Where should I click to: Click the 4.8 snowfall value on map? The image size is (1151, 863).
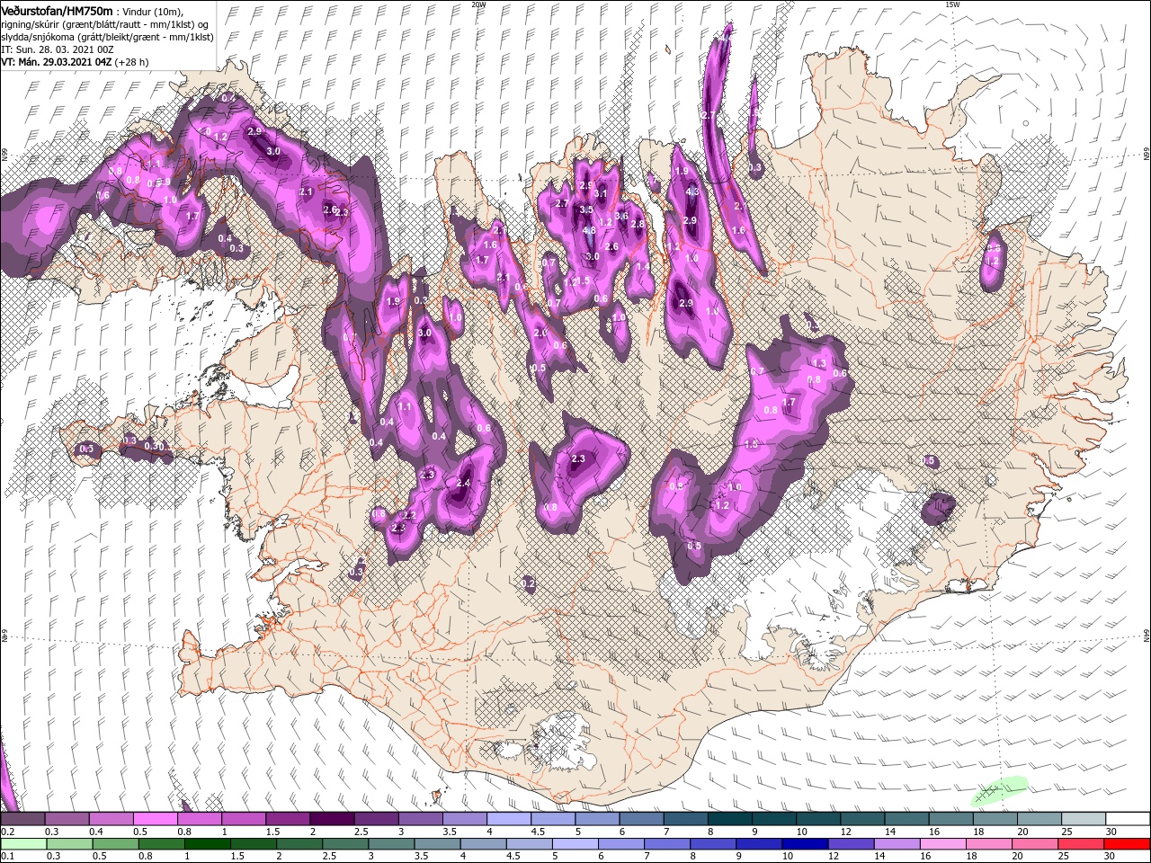[x=589, y=230]
